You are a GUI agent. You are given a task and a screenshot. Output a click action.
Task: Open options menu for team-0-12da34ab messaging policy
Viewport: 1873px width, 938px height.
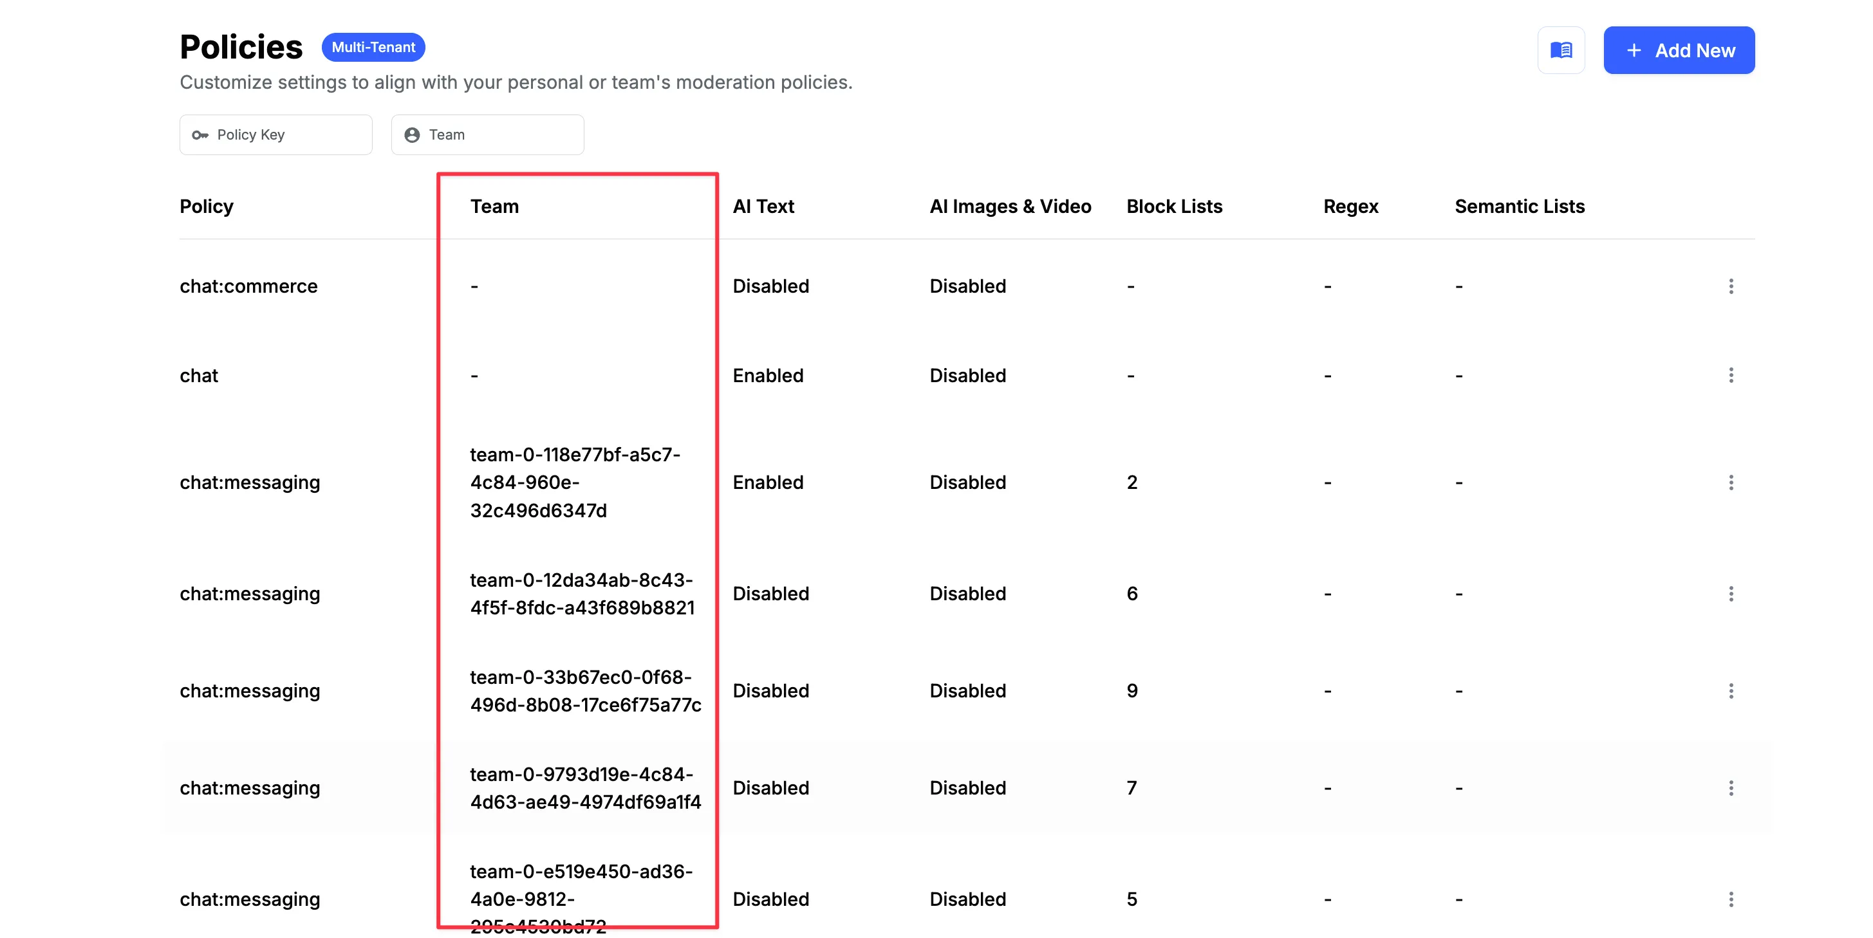tap(1732, 594)
